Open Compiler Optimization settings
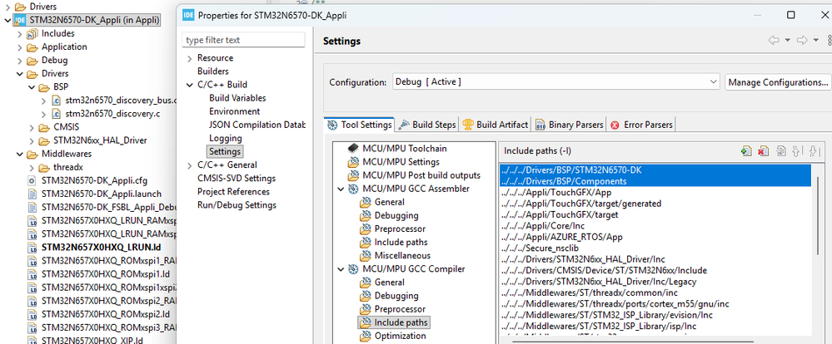 click(393, 336)
